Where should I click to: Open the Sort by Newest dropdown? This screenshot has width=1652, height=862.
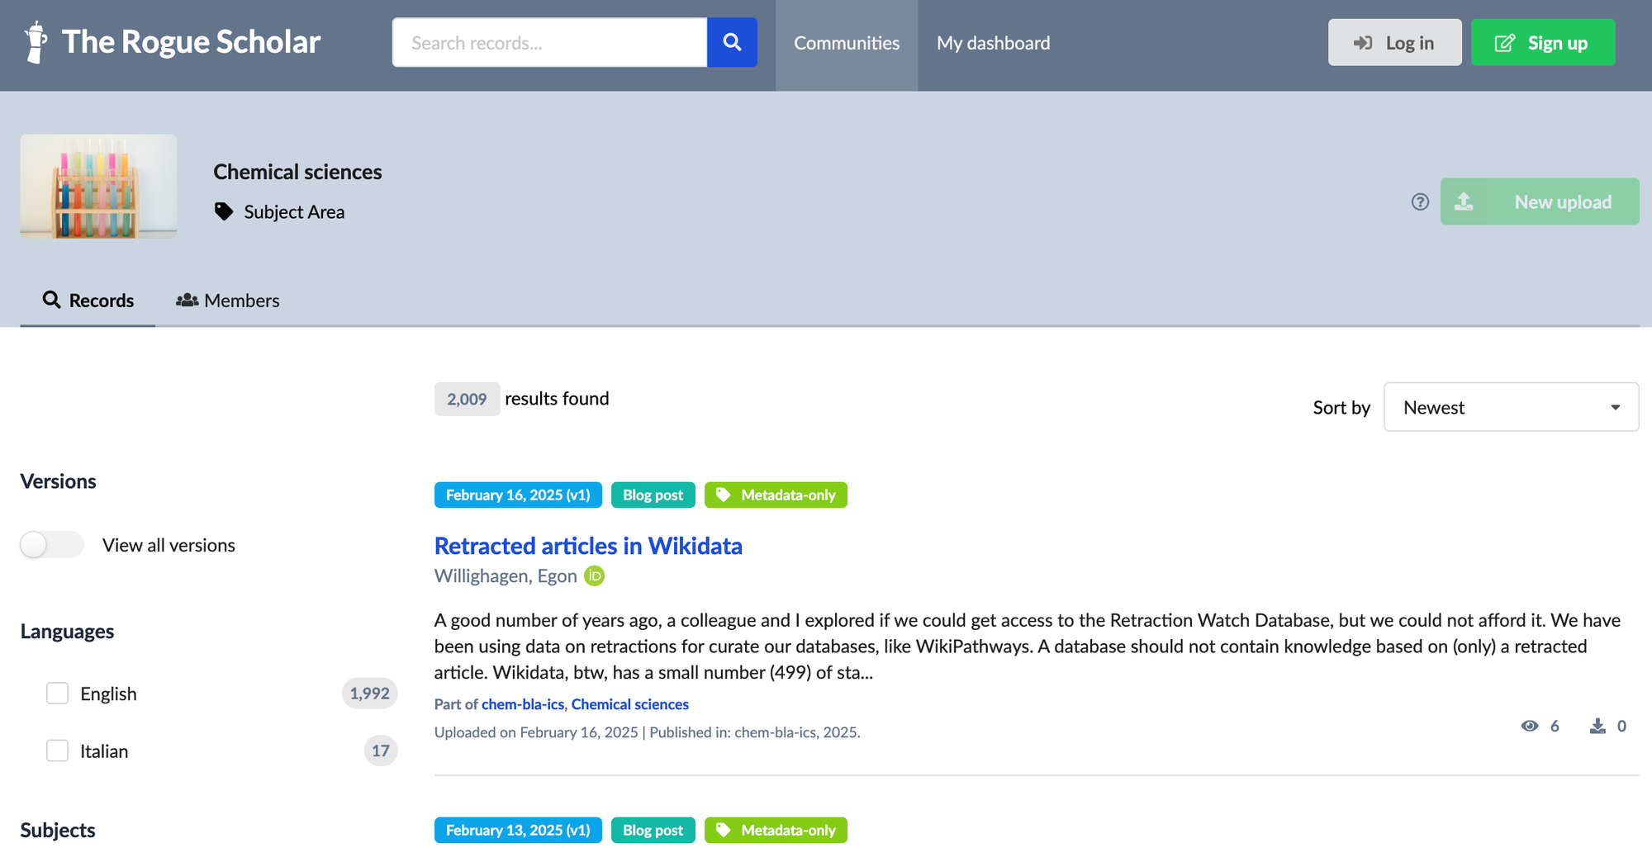(1511, 407)
